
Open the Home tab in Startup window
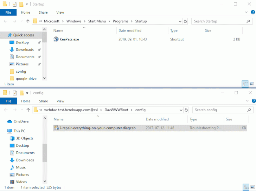tap(25, 12)
